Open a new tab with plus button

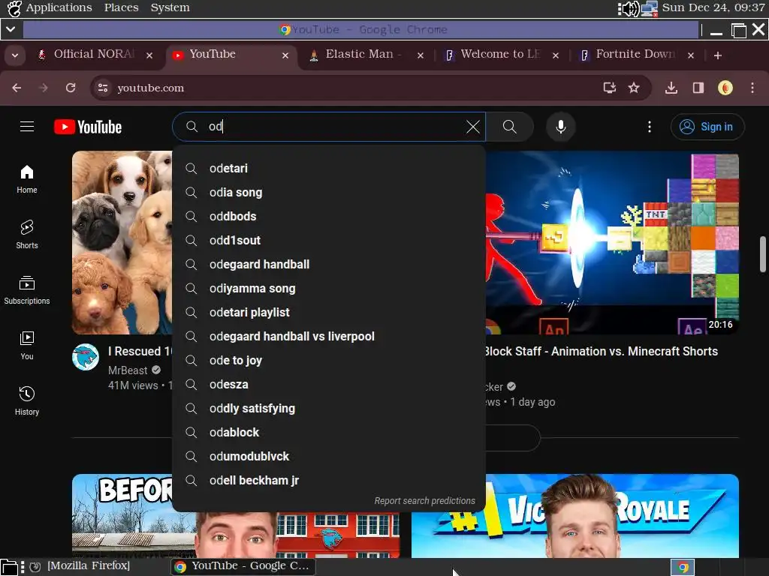[x=717, y=55]
